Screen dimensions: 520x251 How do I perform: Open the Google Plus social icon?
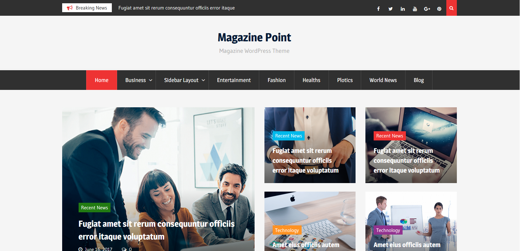click(x=427, y=9)
